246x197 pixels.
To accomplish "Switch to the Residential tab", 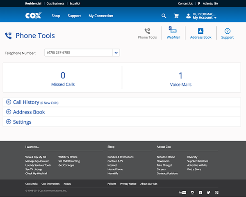I will pos(33,3).
